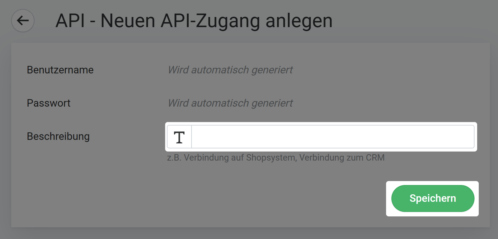
Task: Select the Passwort auto-generated placeholder text
Action: point(230,103)
